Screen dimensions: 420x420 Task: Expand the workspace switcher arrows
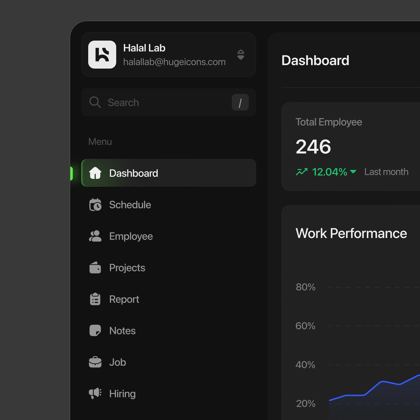(240, 55)
